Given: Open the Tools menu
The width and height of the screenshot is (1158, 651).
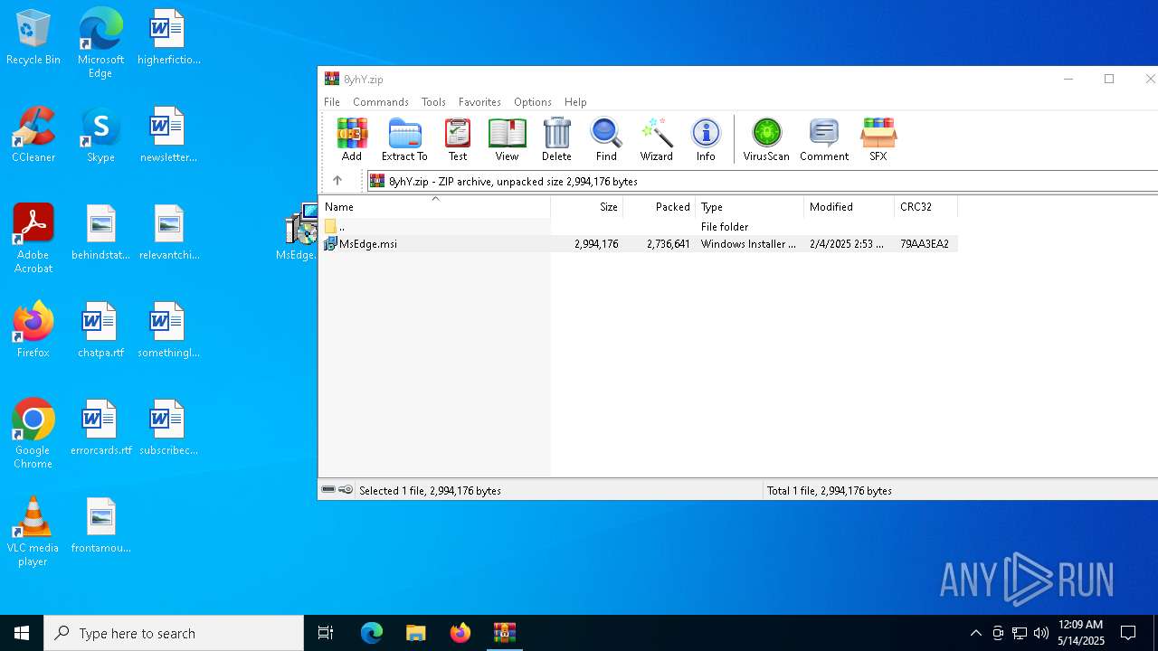Looking at the screenshot, I should point(433,102).
